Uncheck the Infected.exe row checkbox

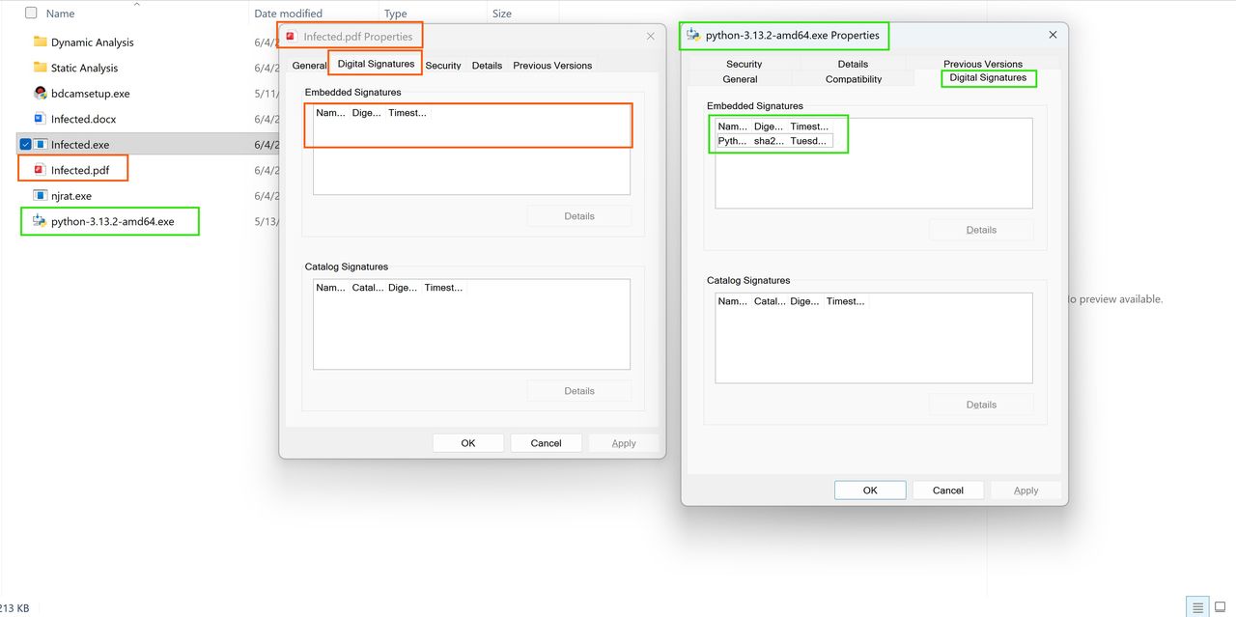pos(25,145)
